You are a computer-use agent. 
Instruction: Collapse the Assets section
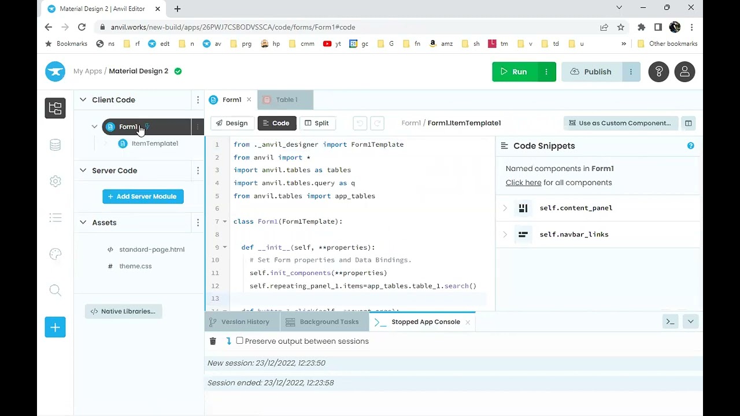(x=83, y=222)
